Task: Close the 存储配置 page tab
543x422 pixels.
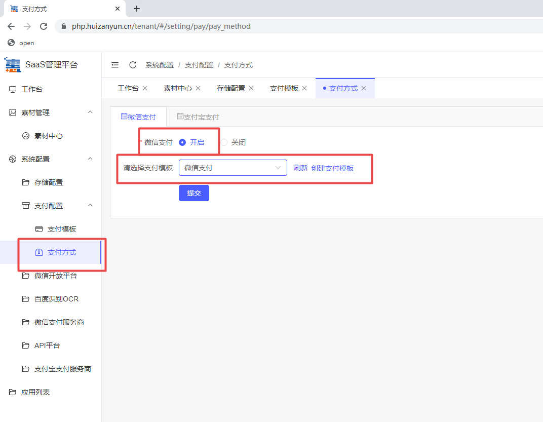Action: pyautogui.click(x=251, y=88)
